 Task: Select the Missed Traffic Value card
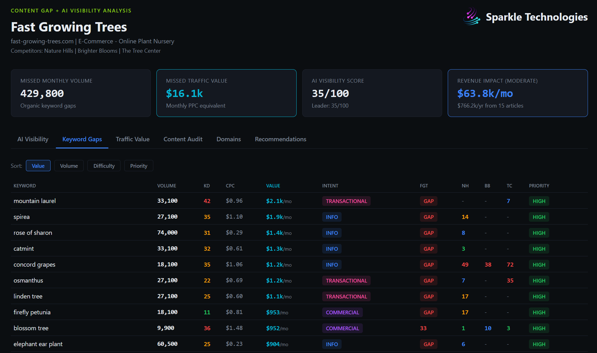click(226, 93)
